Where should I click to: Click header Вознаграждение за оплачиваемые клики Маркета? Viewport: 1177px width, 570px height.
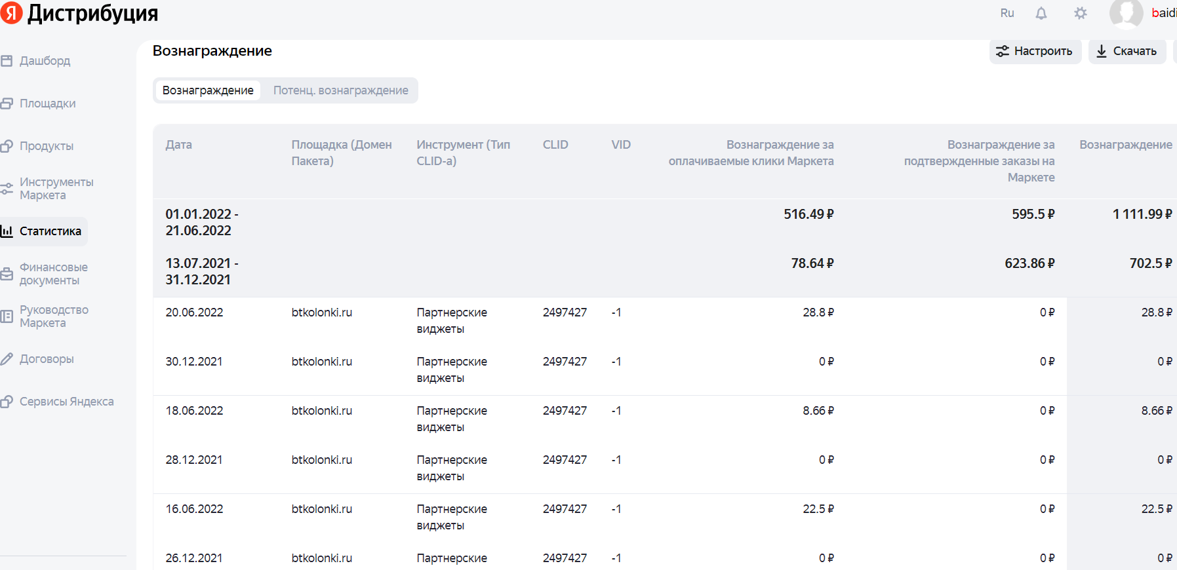751,153
